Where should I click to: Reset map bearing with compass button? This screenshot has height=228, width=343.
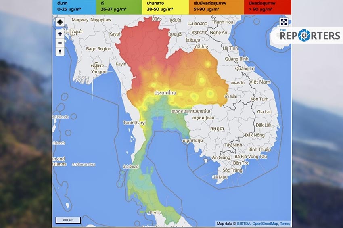60,51
